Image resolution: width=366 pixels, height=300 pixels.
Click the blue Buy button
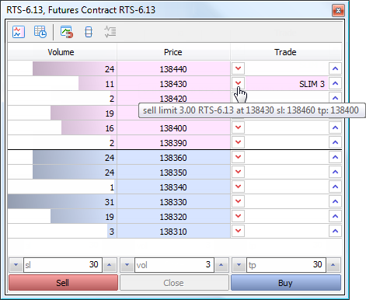click(286, 283)
